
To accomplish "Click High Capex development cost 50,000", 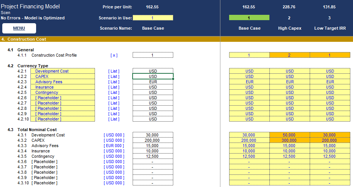I will point(290,135).
